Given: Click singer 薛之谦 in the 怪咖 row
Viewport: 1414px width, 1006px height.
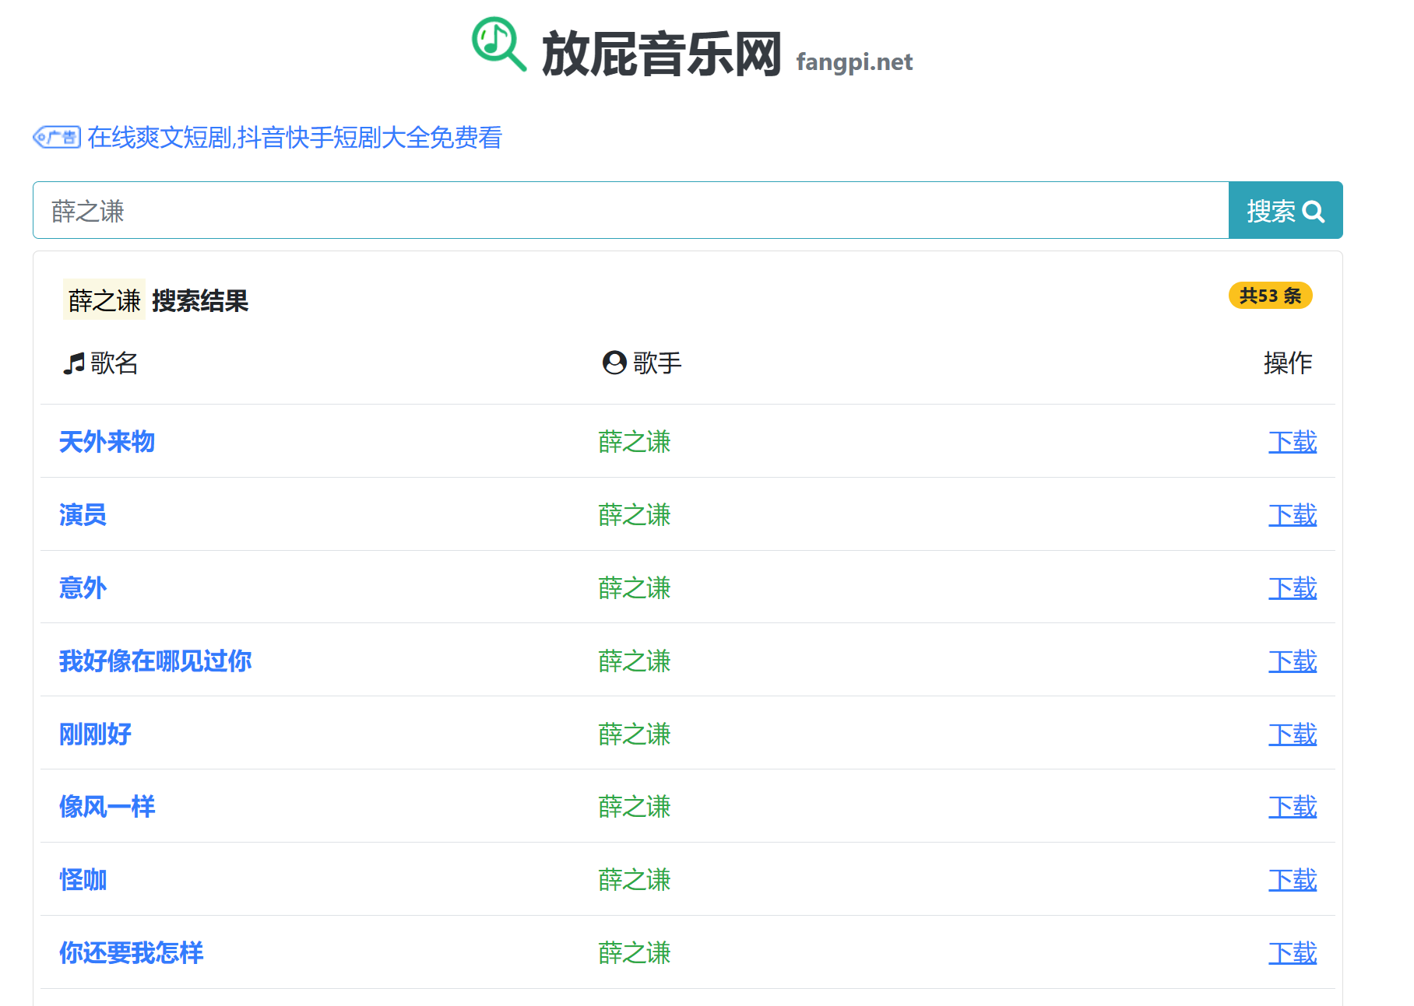Looking at the screenshot, I should click(x=635, y=880).
